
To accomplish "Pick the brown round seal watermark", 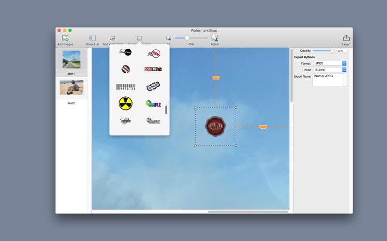I will 126,69.
